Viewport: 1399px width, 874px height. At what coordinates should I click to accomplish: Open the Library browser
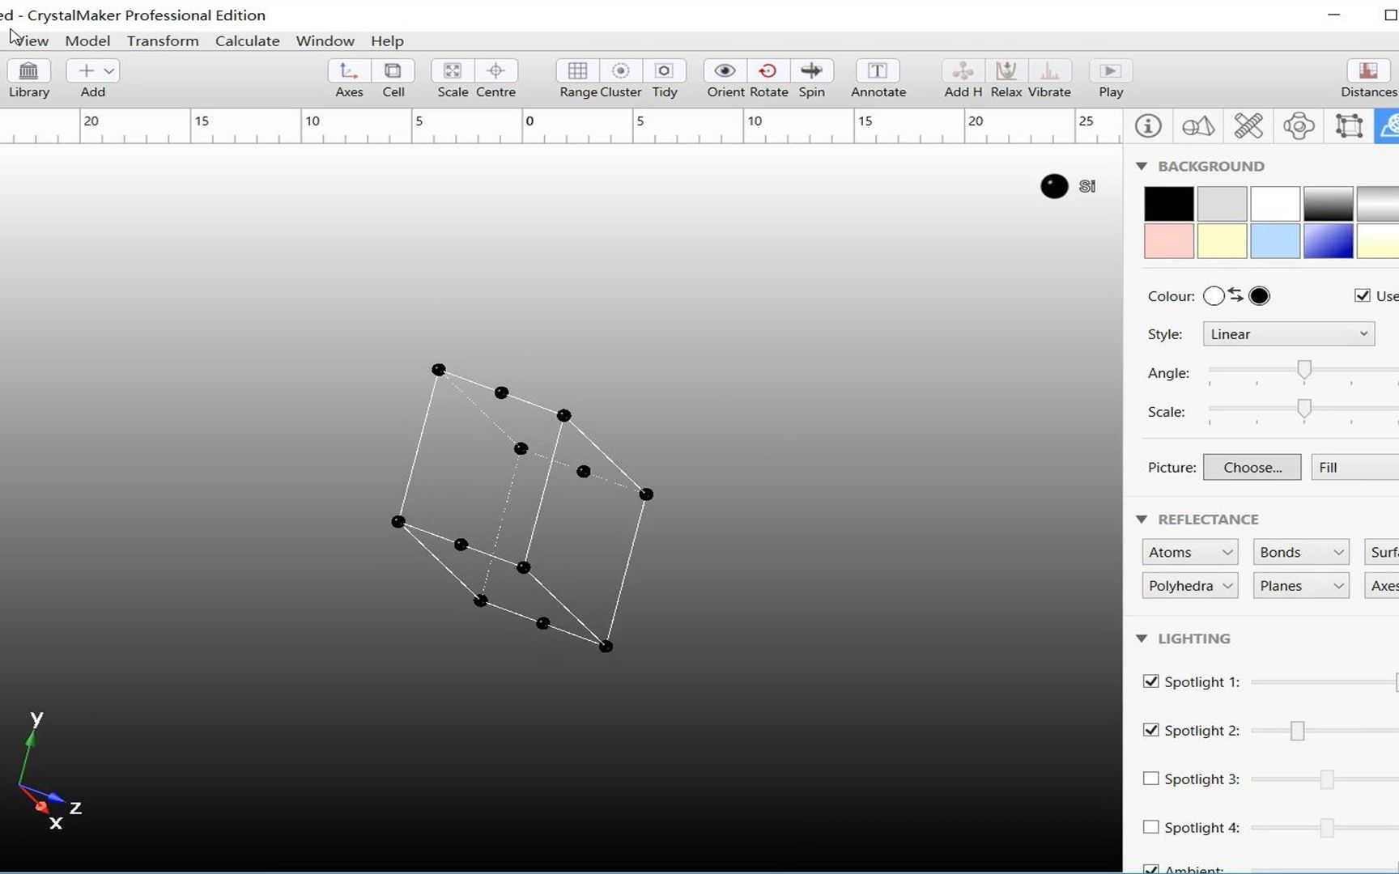(28, 78)
